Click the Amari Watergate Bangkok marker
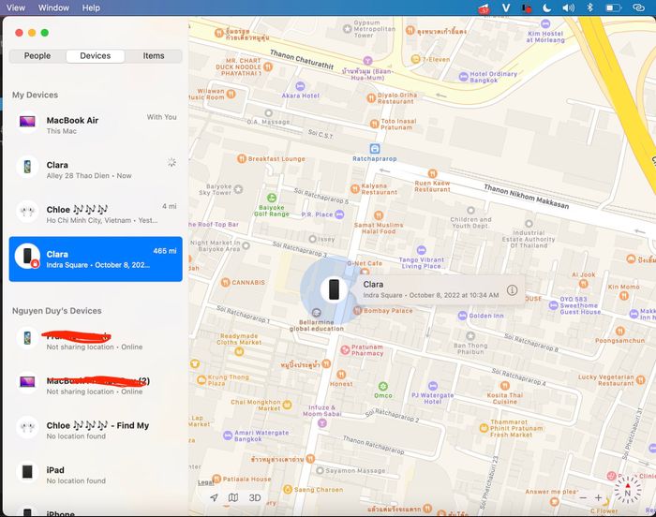This screenshot has height=517, width=656. pyautogui.click(x=228, y=436)
